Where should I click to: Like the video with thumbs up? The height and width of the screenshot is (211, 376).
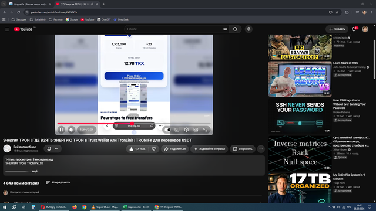coord(137,149)
